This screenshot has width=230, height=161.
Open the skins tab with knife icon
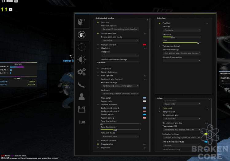82,84
